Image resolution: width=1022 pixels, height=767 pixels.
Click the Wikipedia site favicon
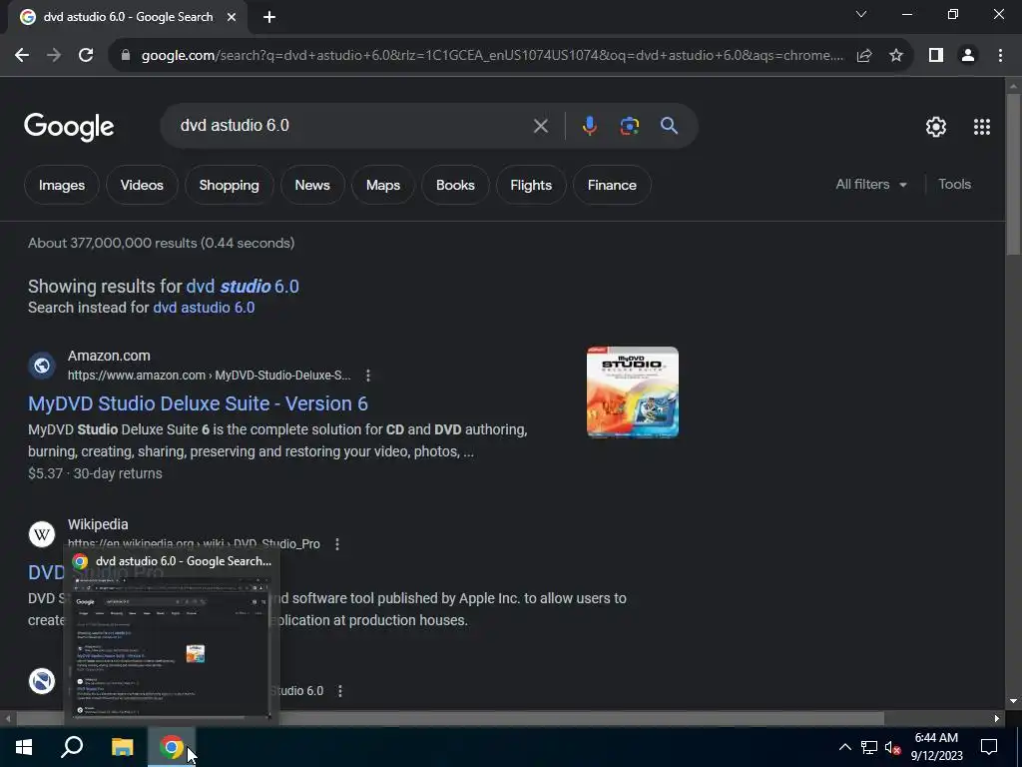(42, 534)
